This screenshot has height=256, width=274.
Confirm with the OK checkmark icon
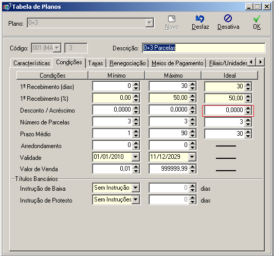coord(257,19)
